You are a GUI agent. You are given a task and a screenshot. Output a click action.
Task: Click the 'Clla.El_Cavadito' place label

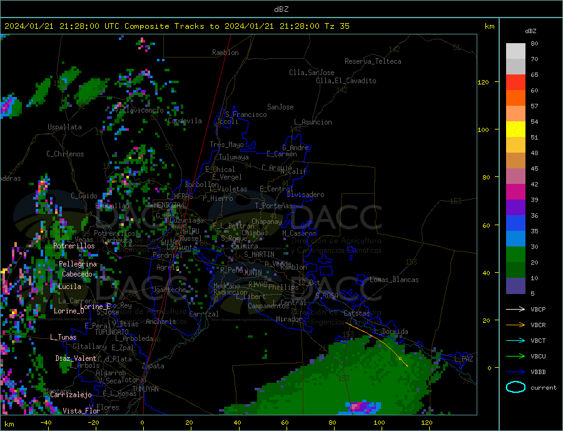(346, 81)
